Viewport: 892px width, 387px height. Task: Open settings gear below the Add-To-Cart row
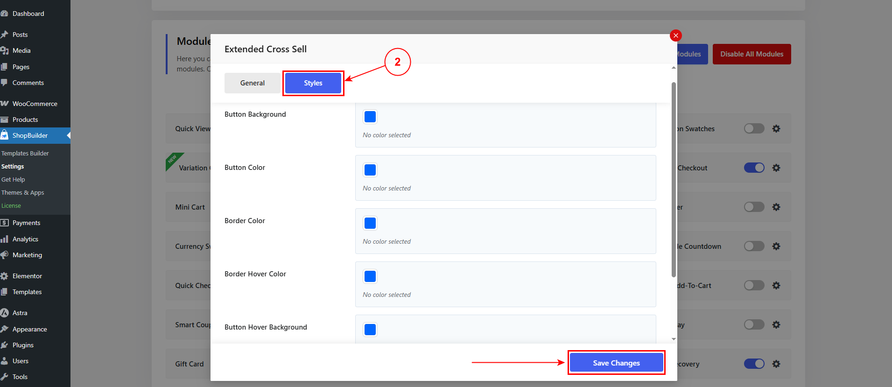click(x=776, y=324)
